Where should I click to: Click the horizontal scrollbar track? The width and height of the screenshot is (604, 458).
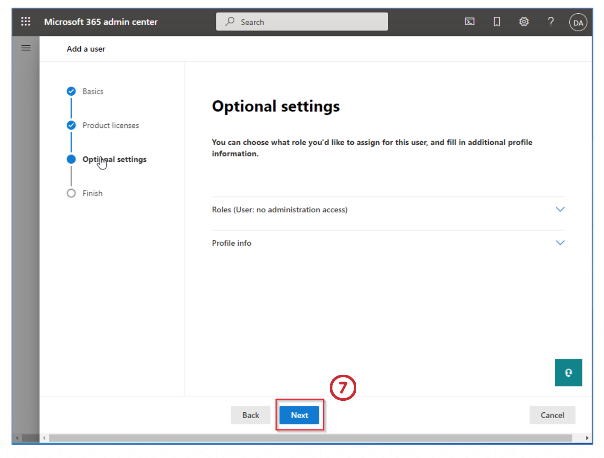tap(310, 438)
